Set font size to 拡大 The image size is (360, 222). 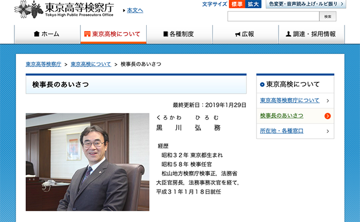click(x=253, y=4)
